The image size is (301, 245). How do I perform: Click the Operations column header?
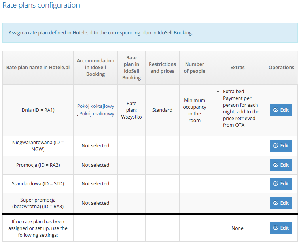(281, 68)
